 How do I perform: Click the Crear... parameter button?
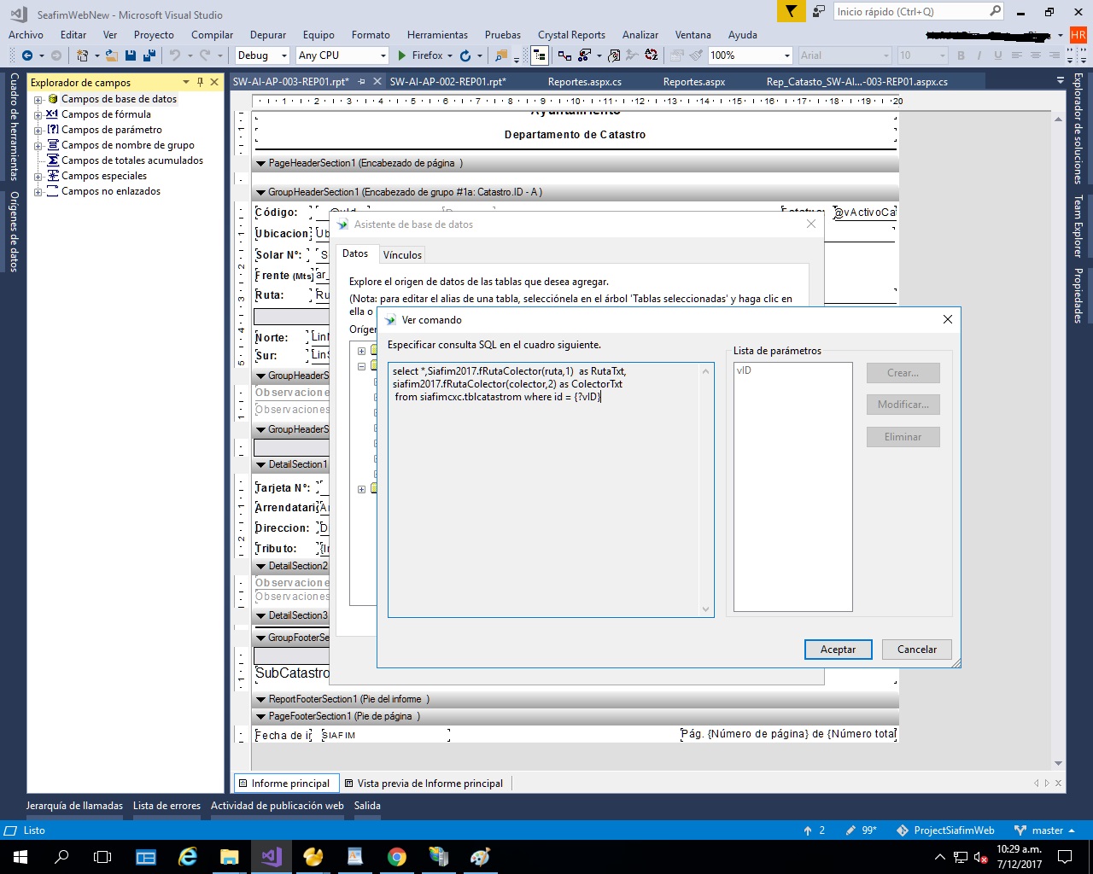pyautogui.click(x=903, y=373)
